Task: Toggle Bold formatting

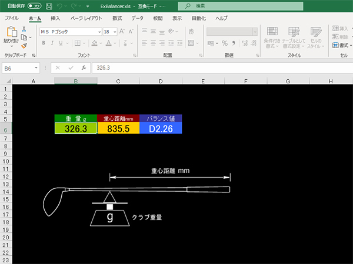Action: (43, 43)
